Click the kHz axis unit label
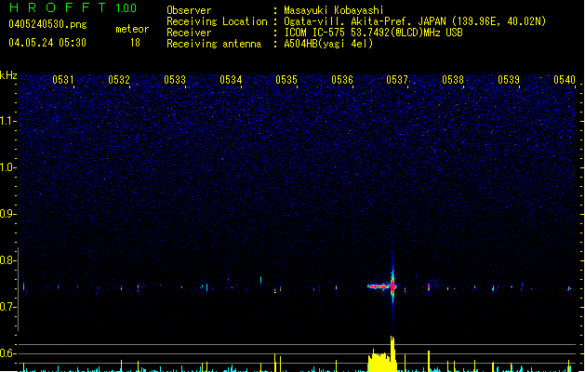 click(8, 75)
